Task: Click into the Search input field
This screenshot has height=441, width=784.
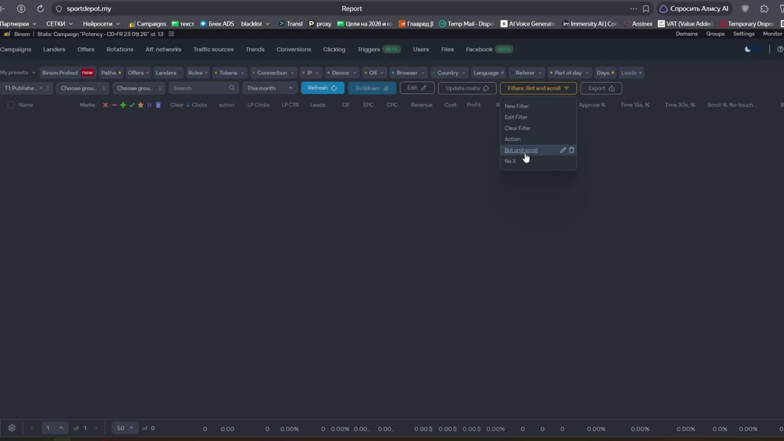Action: tap(198, 88)
